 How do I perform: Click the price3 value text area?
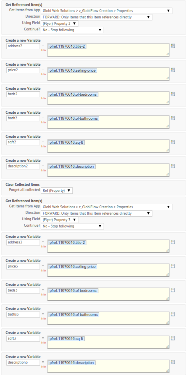pyautogui.click(x=108, y=270)
